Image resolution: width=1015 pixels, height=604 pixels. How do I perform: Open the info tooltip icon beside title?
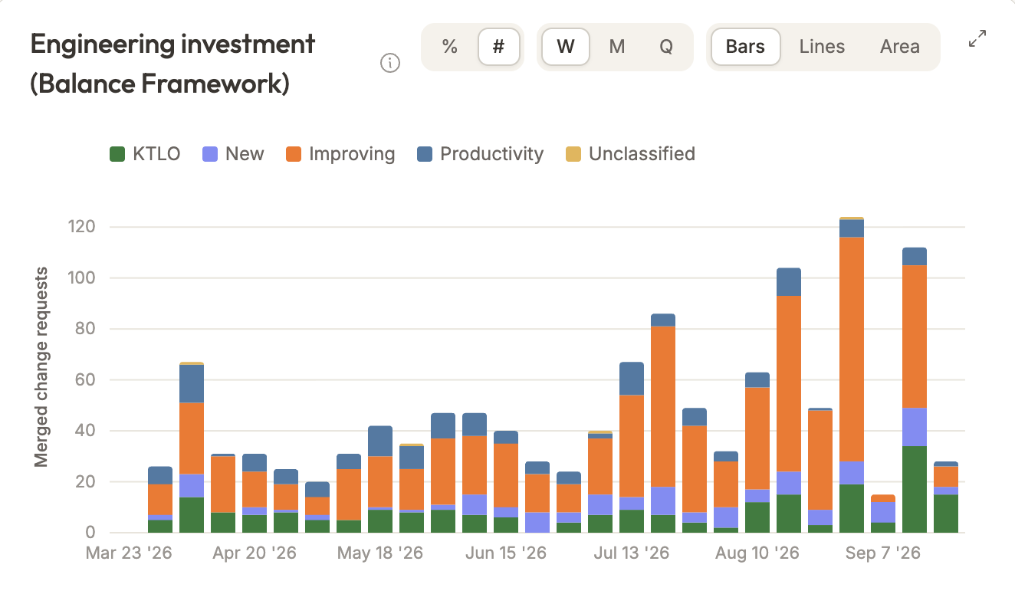coord(390,63)
